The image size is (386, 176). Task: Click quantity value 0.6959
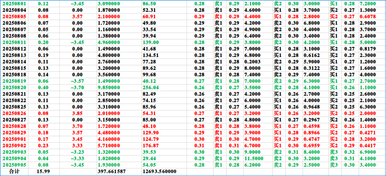pyautogui.click(x=311, y=145)
